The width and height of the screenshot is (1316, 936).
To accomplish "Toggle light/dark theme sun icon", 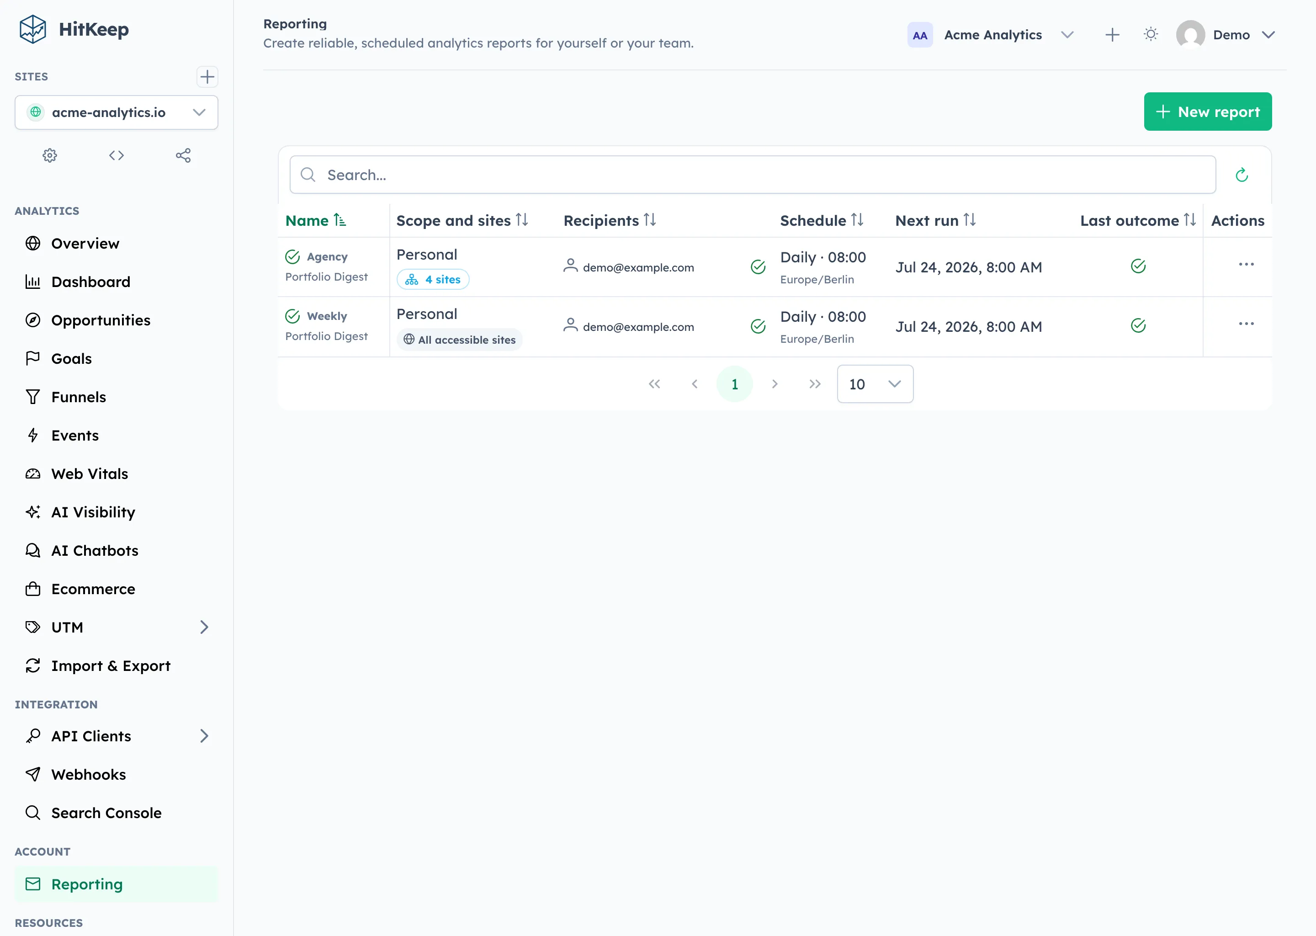I will point(1151,35).
